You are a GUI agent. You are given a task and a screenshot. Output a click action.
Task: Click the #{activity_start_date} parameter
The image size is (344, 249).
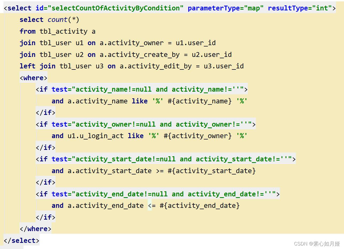coord(212,171)
